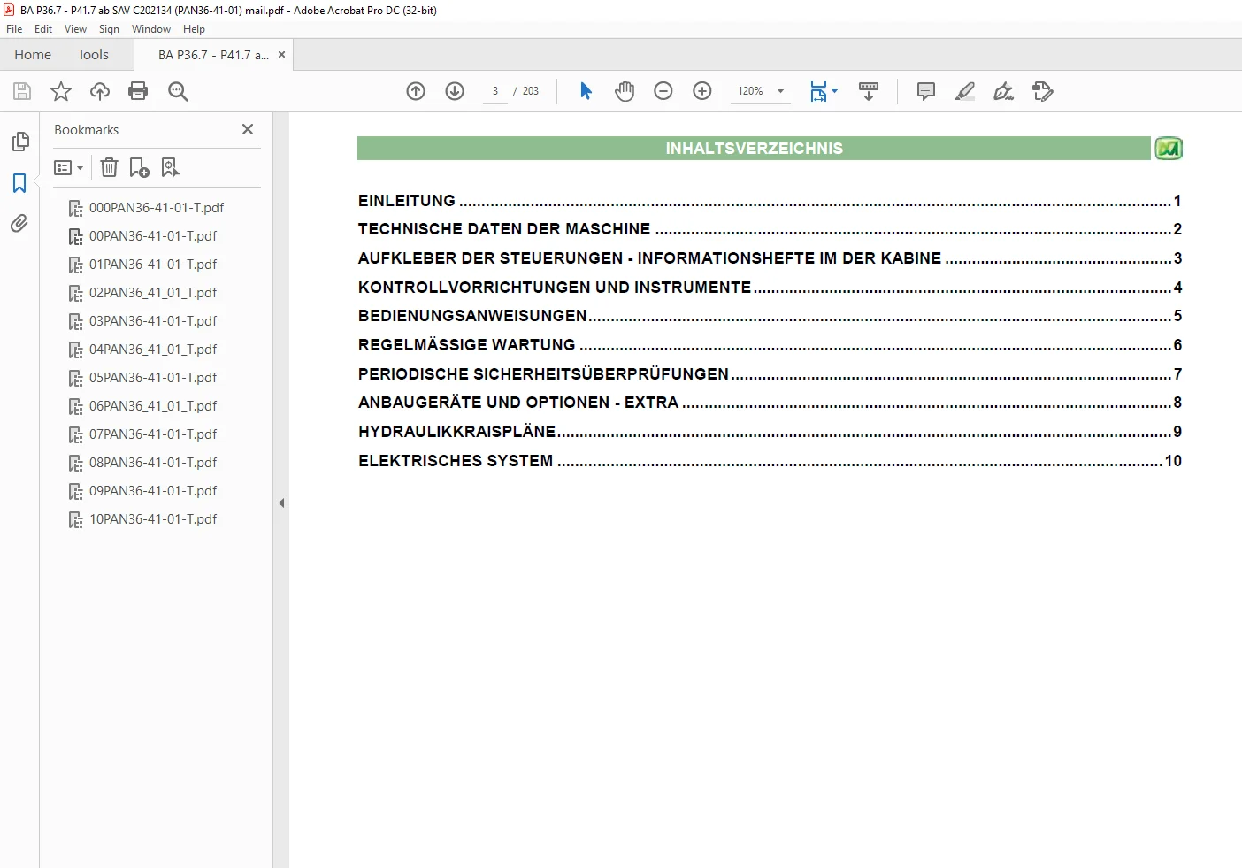Zoom out with the minus circle icon
The height and width of the screenshot is (868, 1242).
pyautogui.click(x=663, y=91)
